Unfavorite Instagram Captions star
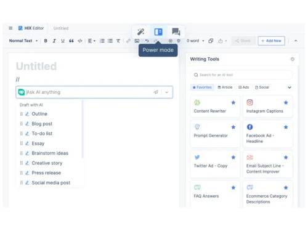308x231 pixels. point(286,102)
